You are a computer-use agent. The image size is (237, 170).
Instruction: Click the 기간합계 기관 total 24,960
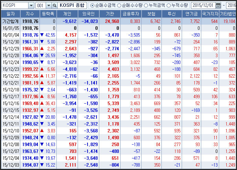click(x=112, y=22)
